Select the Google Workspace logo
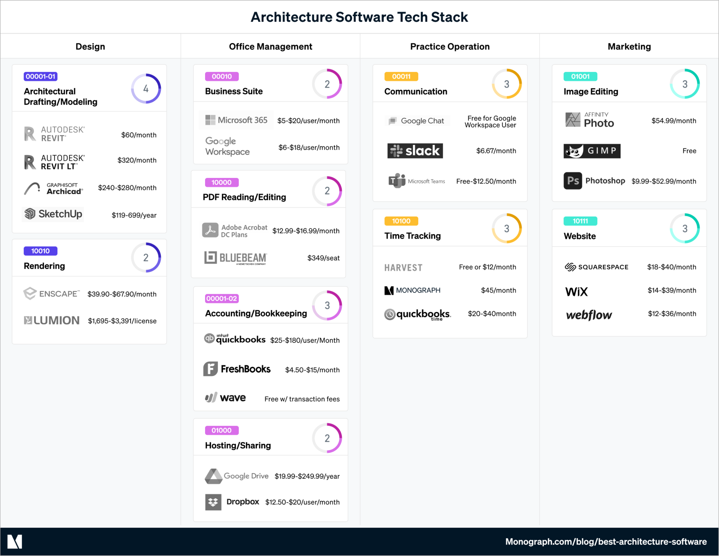719x556 pixels. coord(227,146)
